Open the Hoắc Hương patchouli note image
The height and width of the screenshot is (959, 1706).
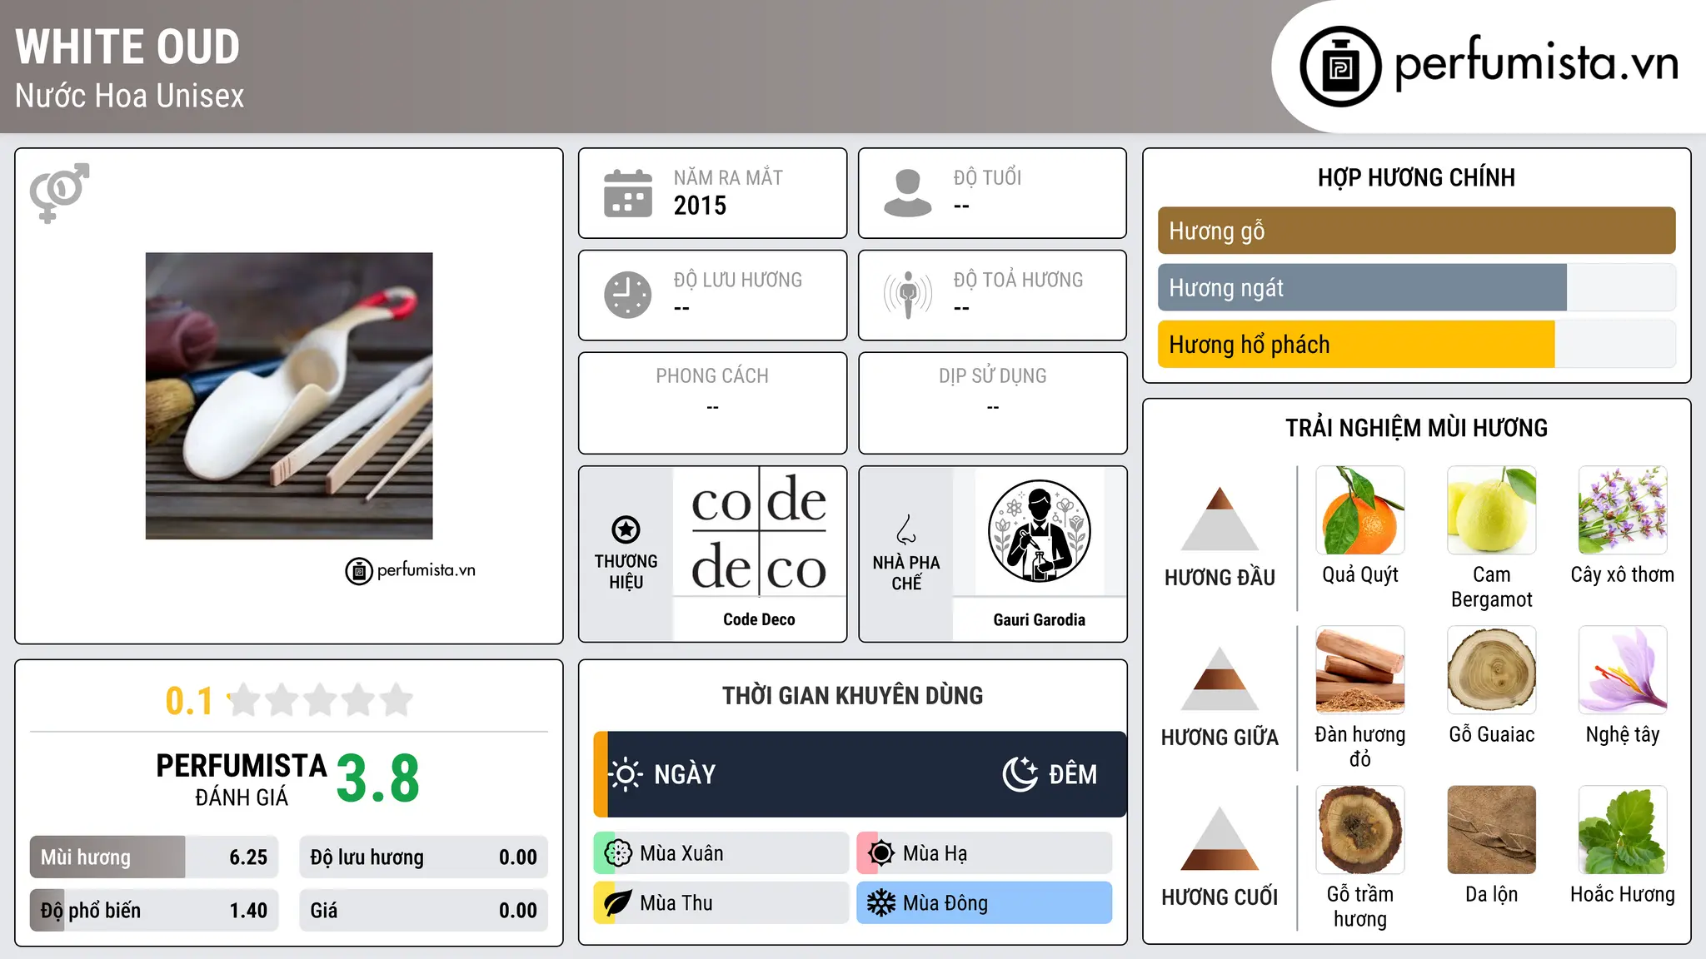coord(1623,830)
